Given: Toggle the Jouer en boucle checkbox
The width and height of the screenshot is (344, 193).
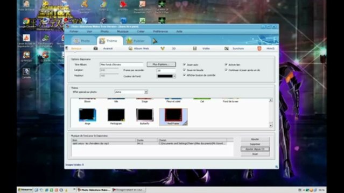Looking at the screenshot, I should [x=184, y=70].
